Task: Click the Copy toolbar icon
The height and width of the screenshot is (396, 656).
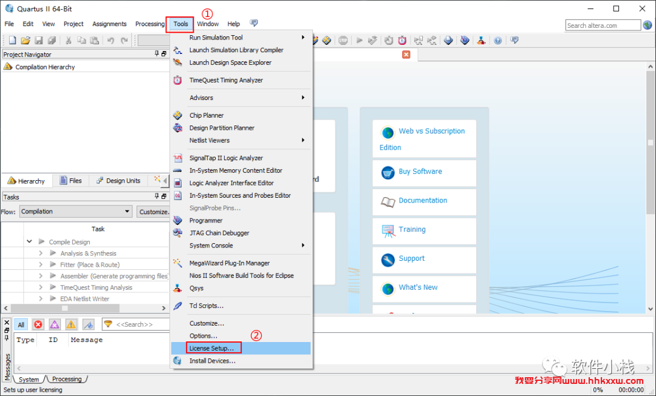Action: click(81, 41)
